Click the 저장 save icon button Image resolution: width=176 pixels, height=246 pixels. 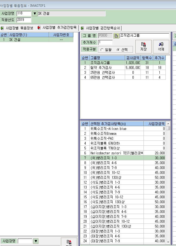(144, 47)
